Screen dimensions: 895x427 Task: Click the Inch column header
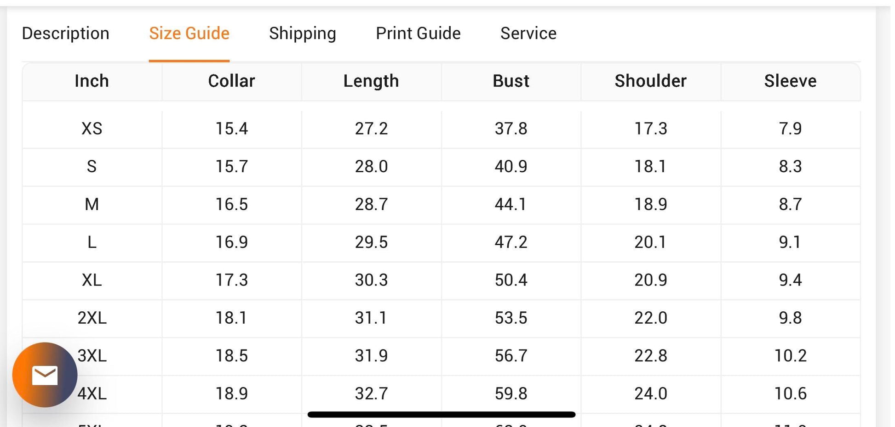[92, 81]
